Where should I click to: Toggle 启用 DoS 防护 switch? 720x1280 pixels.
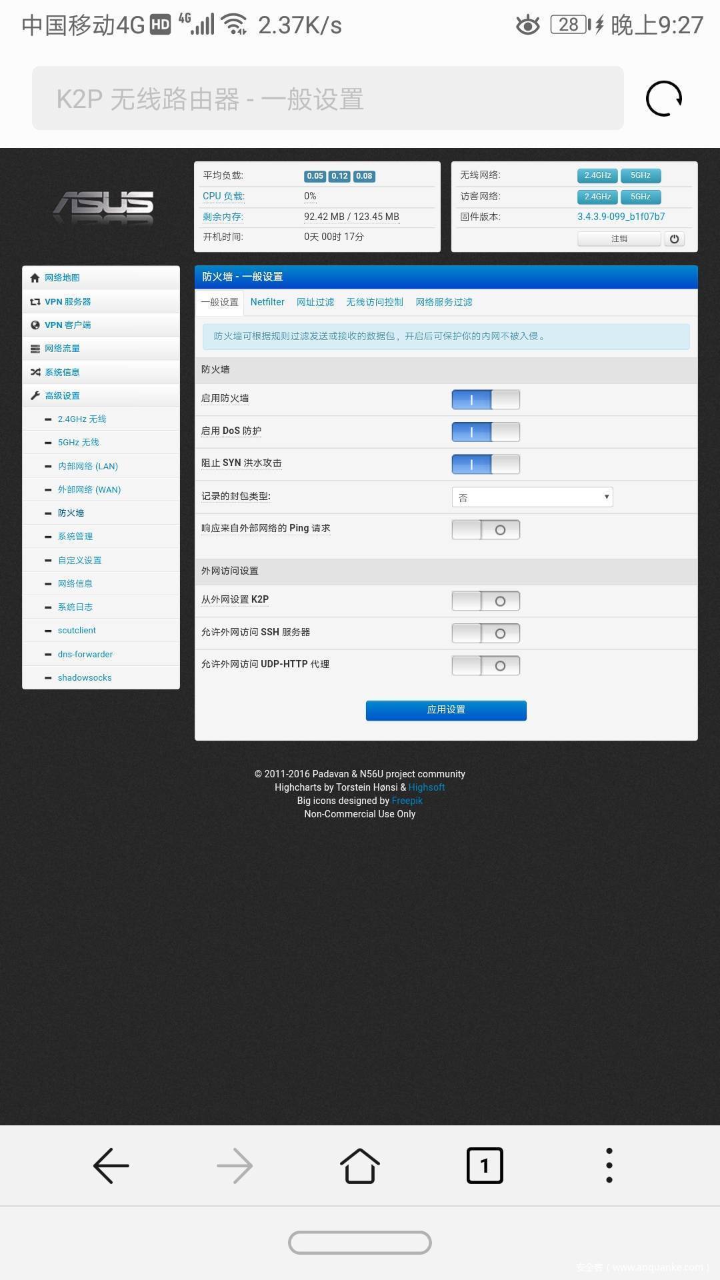pos(486,431)
